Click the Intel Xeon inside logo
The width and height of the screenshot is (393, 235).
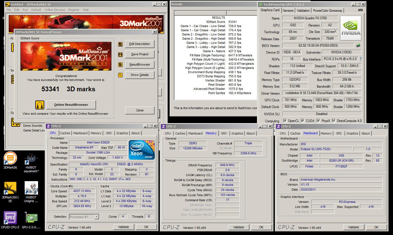point(142,150)
